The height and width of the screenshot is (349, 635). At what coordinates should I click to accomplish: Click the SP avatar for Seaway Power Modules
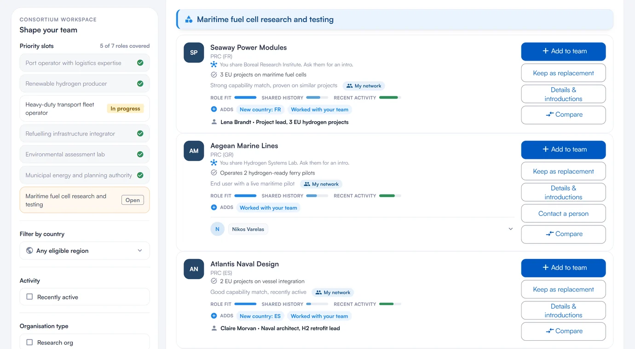click(x=194, y=52)
